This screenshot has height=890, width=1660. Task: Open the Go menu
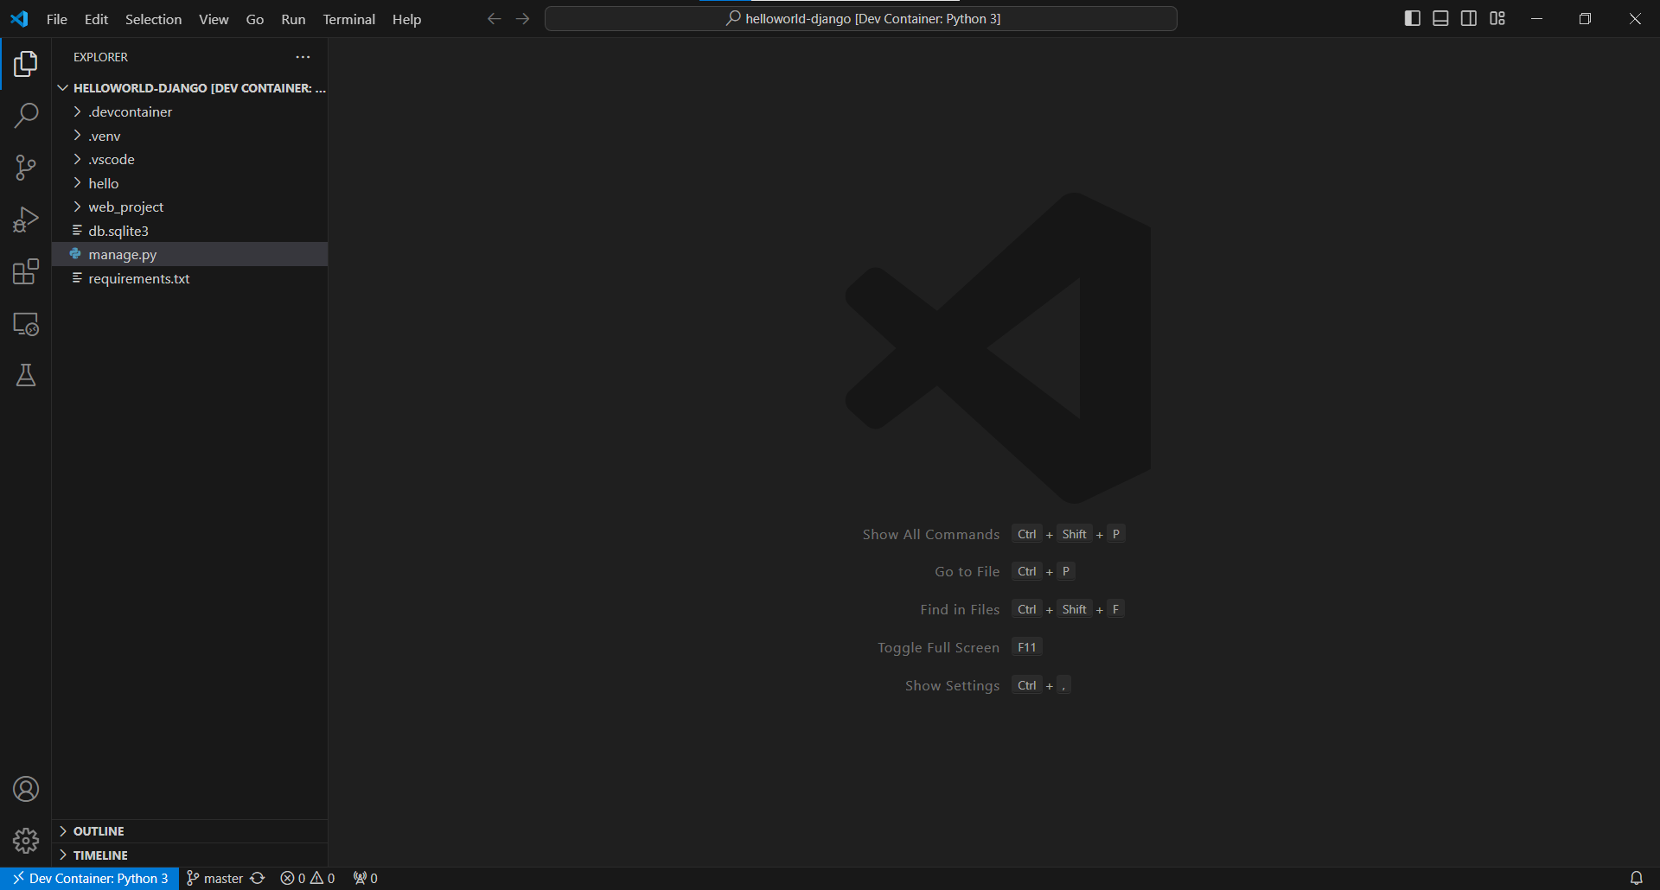coord(255,19)
